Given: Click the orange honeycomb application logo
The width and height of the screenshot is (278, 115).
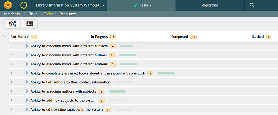Looking at the screenshot, I should (8, 5).
